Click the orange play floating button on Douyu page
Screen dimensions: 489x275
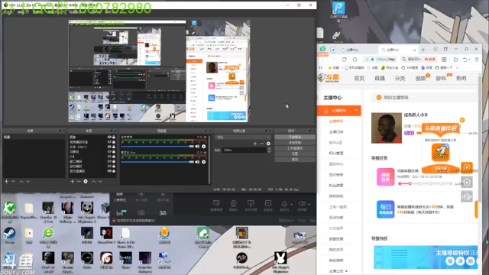pos(467,167)
